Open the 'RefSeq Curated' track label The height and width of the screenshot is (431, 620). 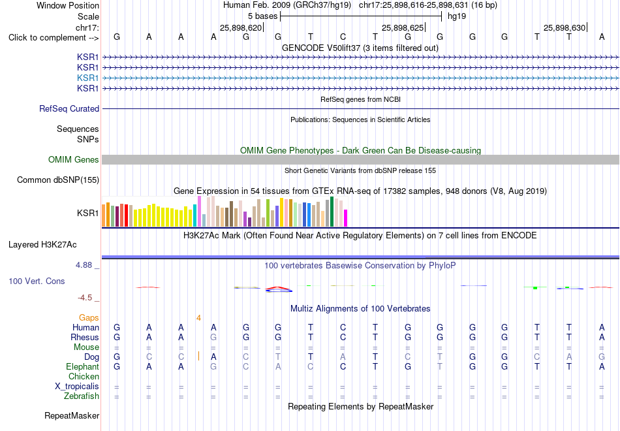[69, 109]
